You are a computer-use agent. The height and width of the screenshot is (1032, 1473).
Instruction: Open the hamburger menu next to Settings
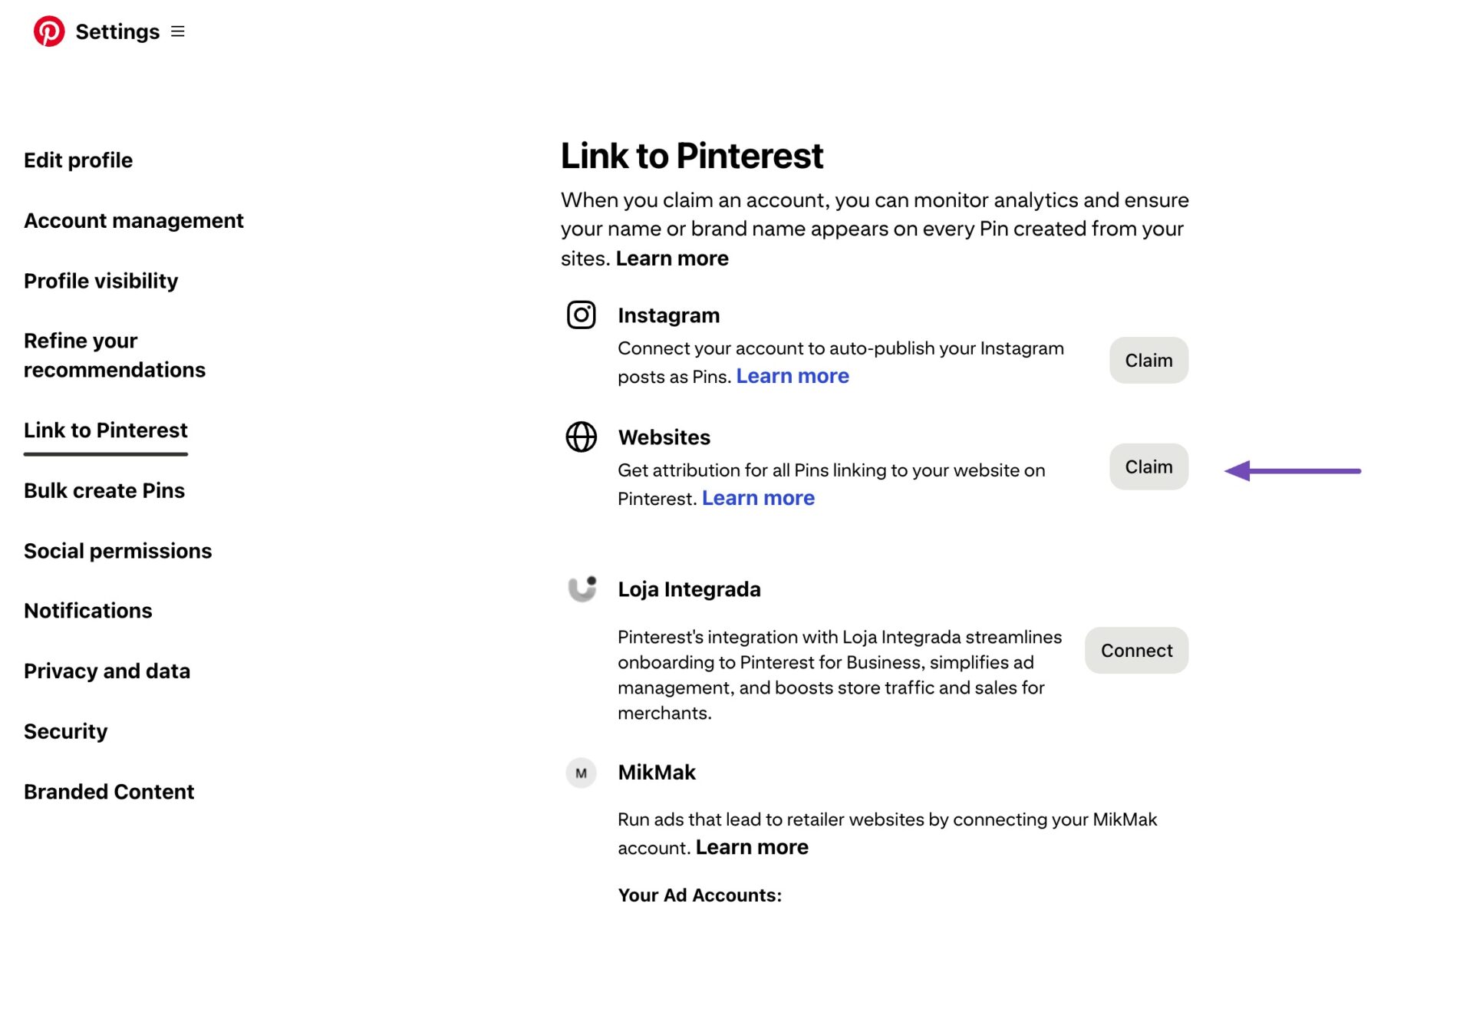(x=176, y=31)
